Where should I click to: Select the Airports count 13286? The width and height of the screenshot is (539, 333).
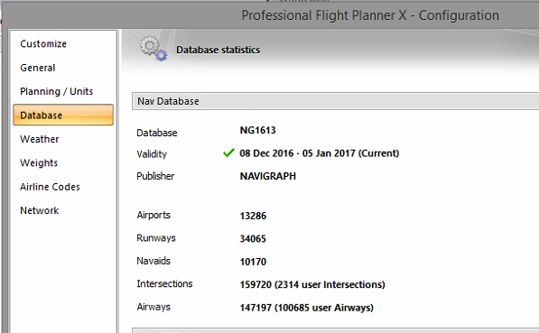click(x=253, y=216)
